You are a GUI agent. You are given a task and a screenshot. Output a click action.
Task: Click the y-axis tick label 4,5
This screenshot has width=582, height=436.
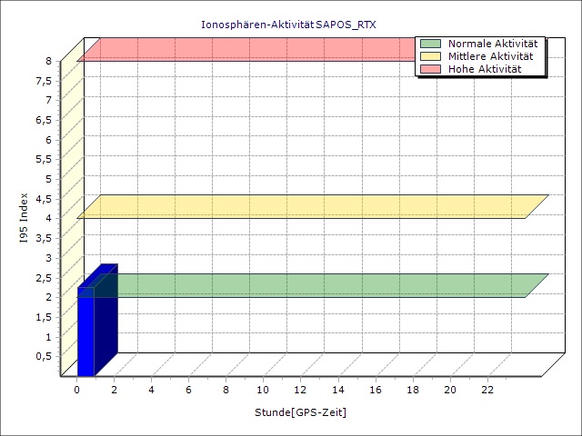(x=45, y=199)
